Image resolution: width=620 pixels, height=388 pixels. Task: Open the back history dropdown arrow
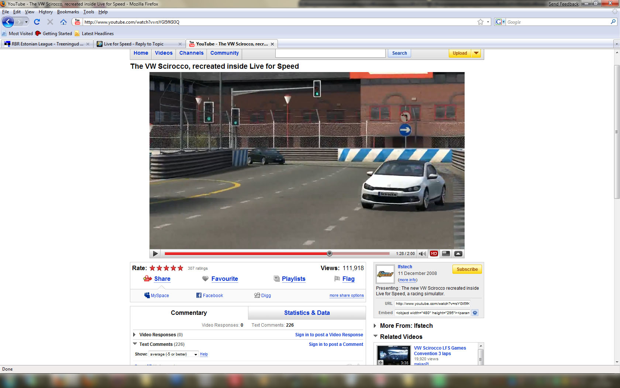(26, 22)
